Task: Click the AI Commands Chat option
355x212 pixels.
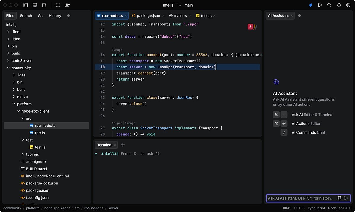Action: 308,132
